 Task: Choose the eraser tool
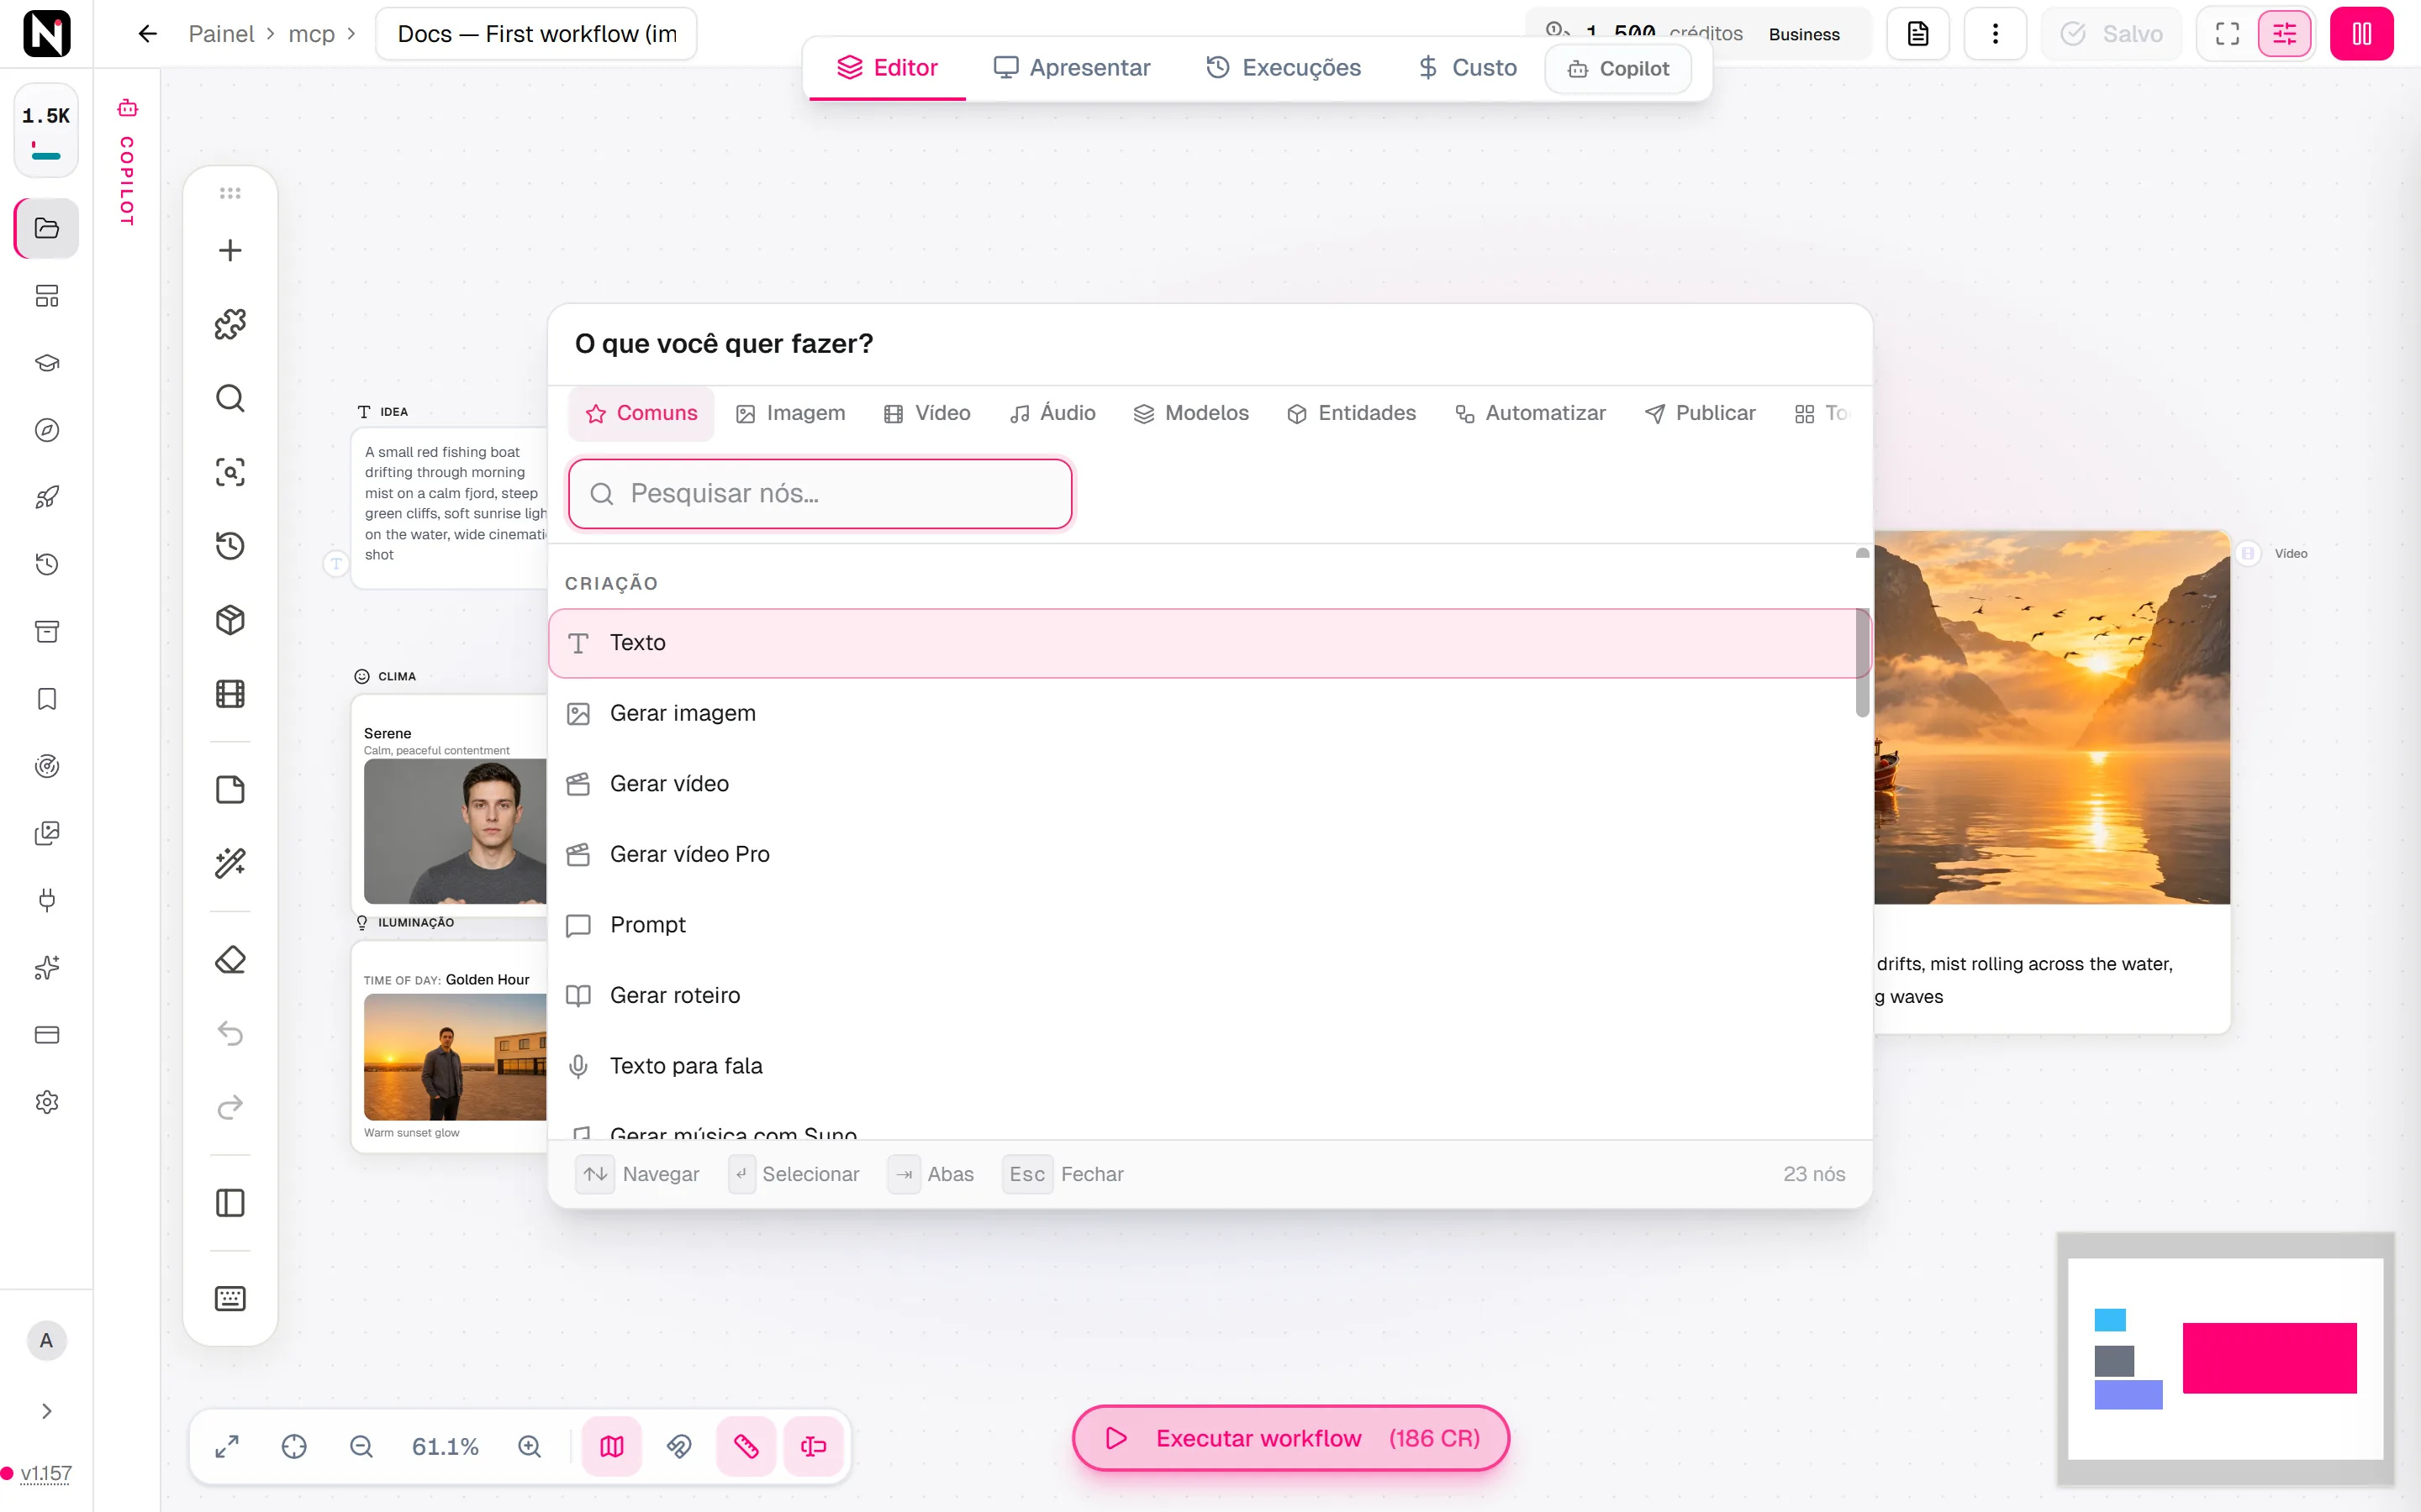click(230, 960)
